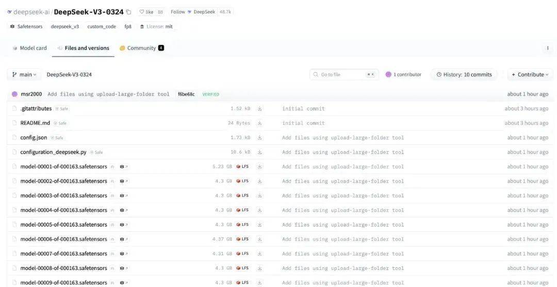The image size is (557, 287).
Task: Open the three-dot more options menu
Action: tap(547, 48)
